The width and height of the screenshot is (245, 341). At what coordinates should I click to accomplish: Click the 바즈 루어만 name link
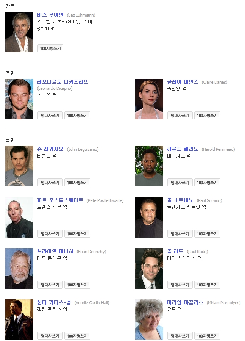click(x=50, y=15)
